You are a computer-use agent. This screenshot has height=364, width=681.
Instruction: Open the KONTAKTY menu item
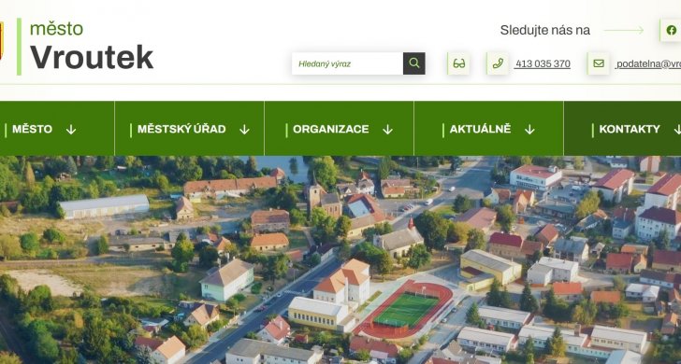(x=630, y=129)
